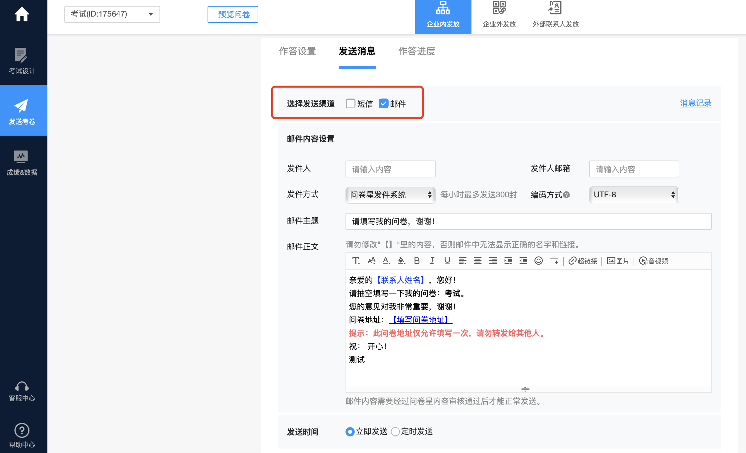Click the 预览问卷 button
This screenshot has height=453, width=746.
(233, 14)
